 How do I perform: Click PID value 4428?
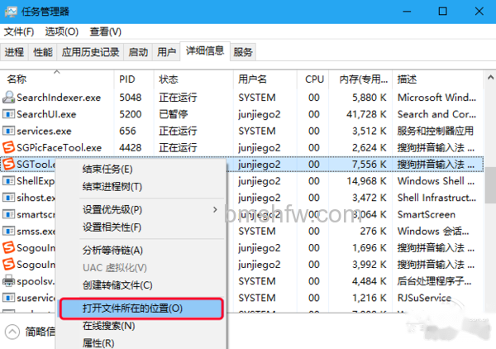[131, 147]
